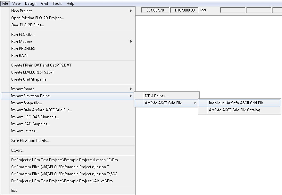Open recent project Lesson 10\Pro
Image resolution: width=282 pixels, height=195 pixels.
click(64, 160)
